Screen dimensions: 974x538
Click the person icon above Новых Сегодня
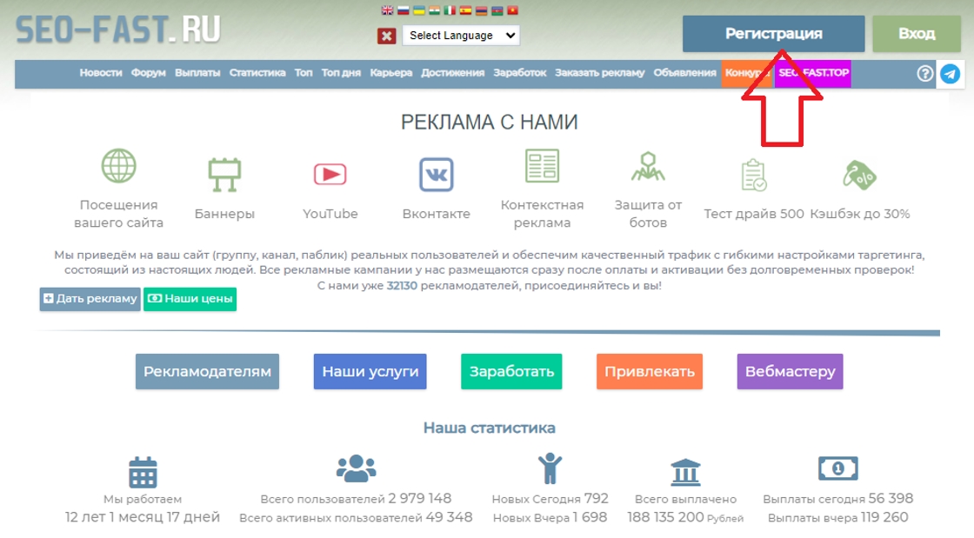click(x=550, y=468)
